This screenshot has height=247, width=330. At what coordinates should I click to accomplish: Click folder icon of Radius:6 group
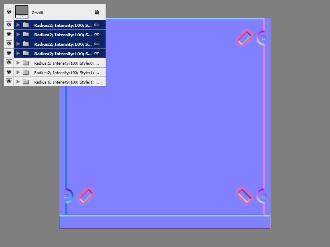coord(26,82)
